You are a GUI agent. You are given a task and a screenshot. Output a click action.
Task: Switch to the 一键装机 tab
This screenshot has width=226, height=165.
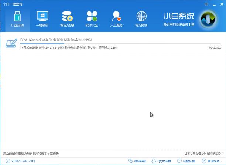tap(42, 20)
